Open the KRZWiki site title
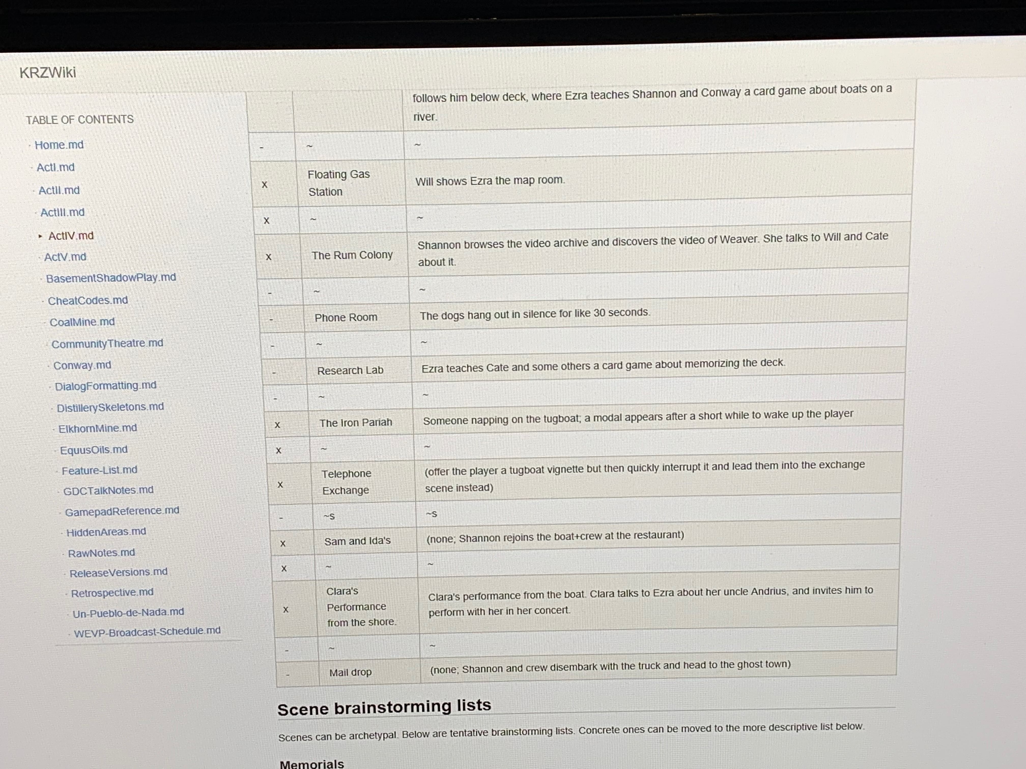 (48, 73)
